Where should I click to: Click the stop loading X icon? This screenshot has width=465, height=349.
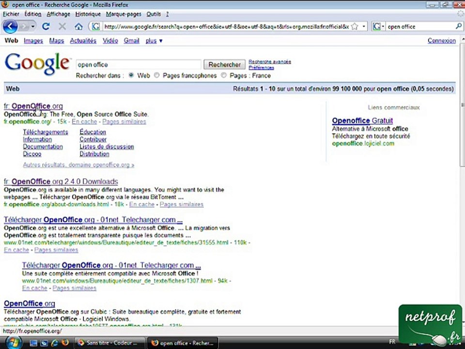coord(62,27)
